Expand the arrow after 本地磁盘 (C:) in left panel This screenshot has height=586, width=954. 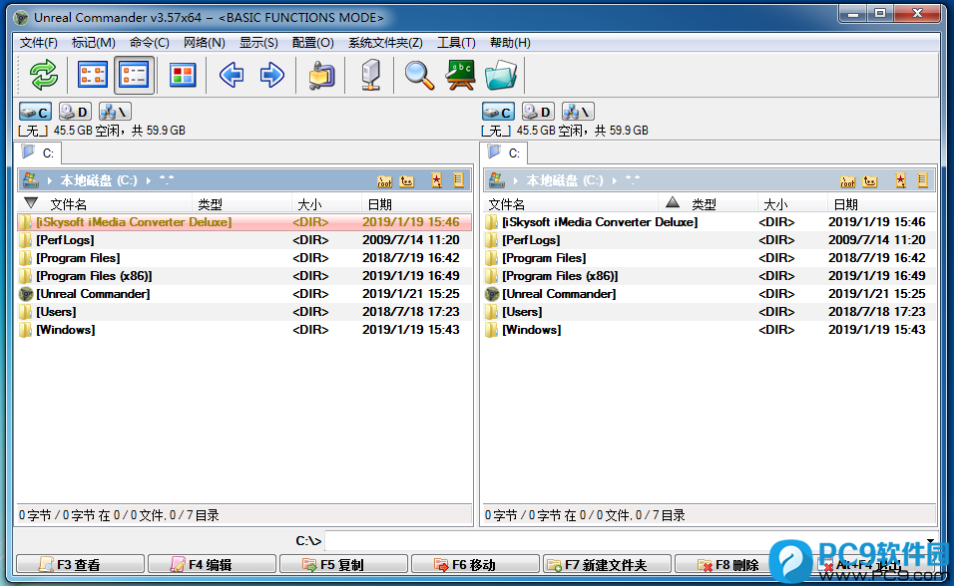point(149,181)
